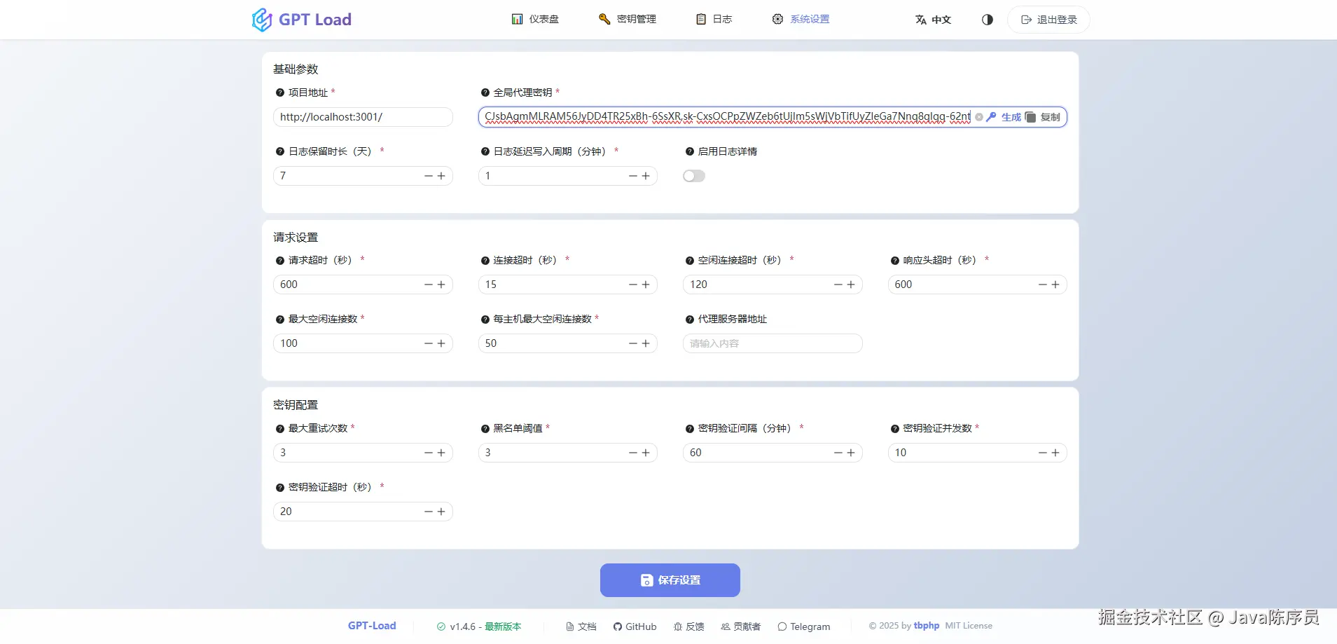
Task: Open the tbphp author link
Action: 927,626
